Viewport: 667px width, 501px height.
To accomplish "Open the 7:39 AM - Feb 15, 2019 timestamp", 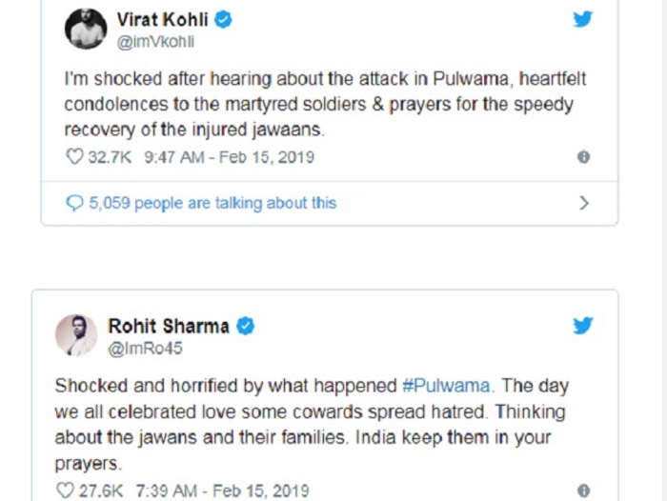I will click(222, 491).
